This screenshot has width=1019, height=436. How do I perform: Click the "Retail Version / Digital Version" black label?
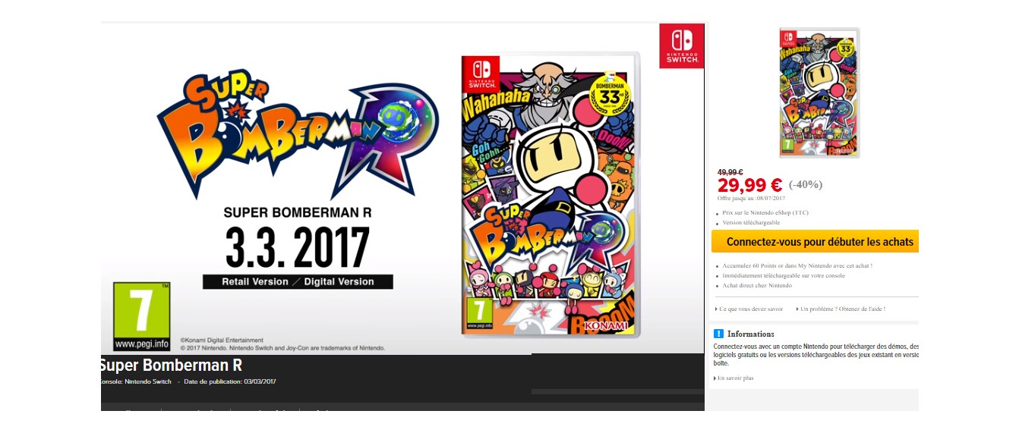click(298, 281)
